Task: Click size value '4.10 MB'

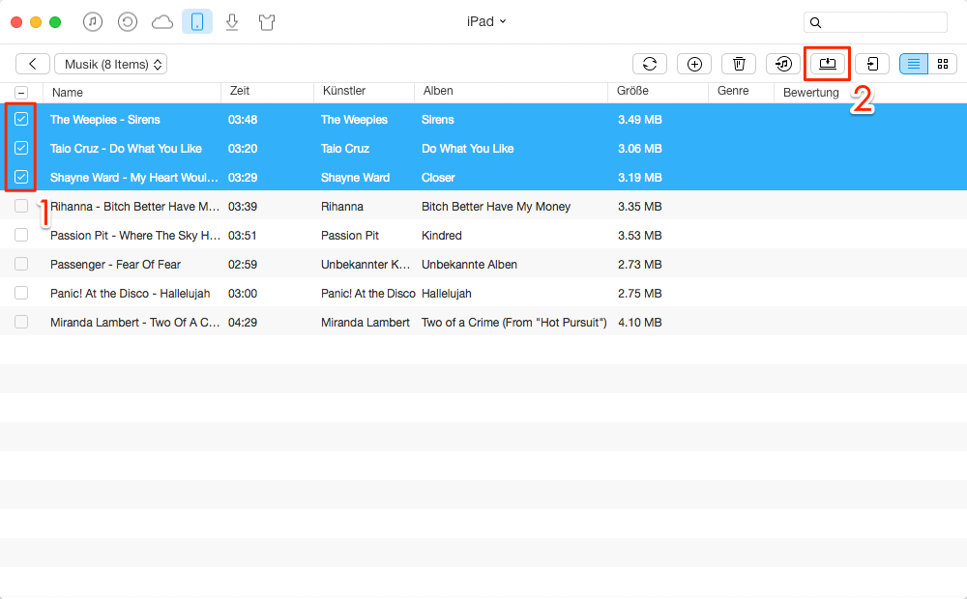Action: pos(639,323)
